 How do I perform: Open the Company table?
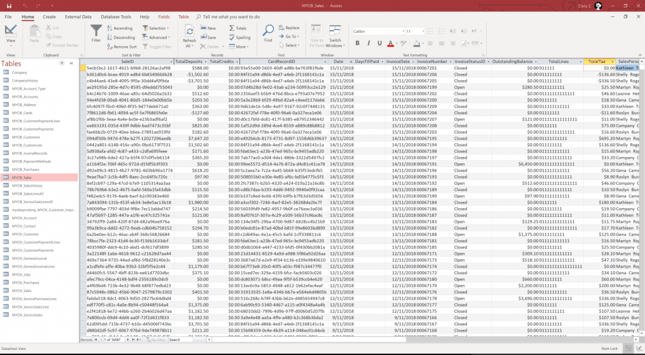pyautogui.click(x=20, y=73)
